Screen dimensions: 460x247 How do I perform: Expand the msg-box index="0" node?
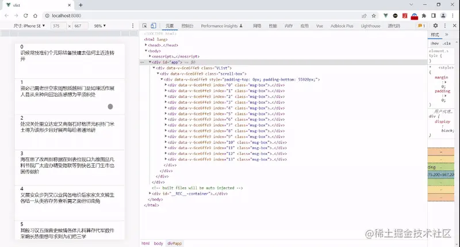point(166,85)
